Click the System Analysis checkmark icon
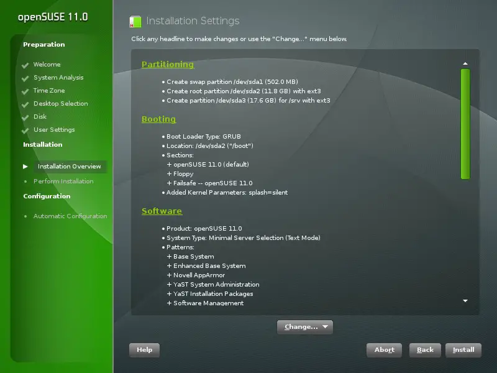 tap(25, 79)
